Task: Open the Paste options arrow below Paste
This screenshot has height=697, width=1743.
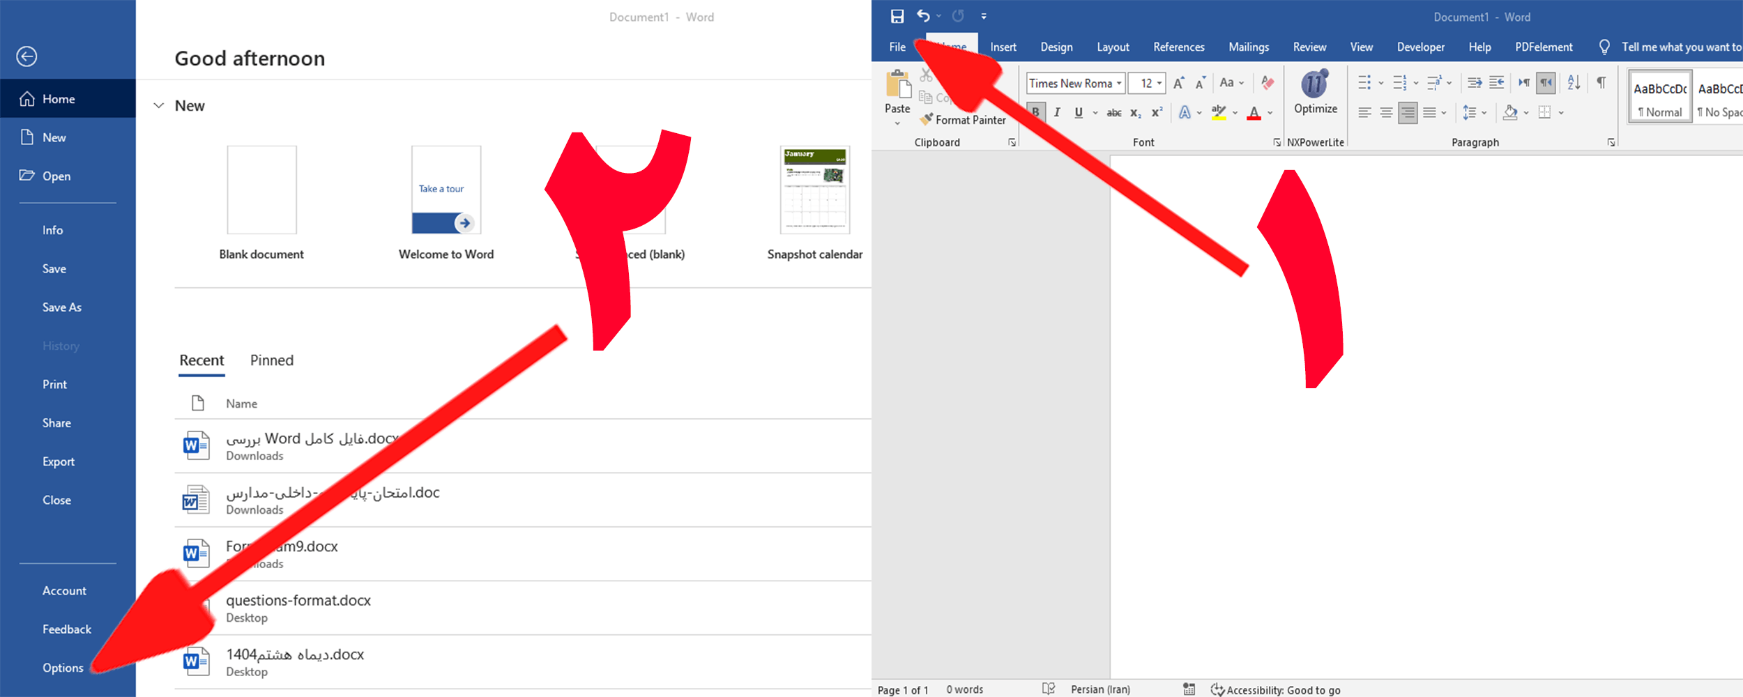Action: (x=897, y=123)
